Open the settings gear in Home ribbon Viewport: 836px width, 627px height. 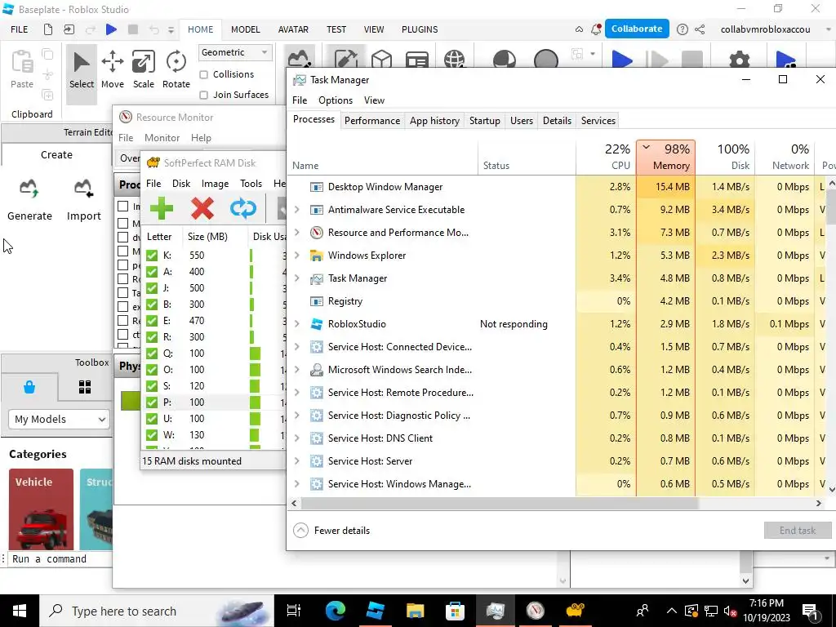(x=740, y=59)
